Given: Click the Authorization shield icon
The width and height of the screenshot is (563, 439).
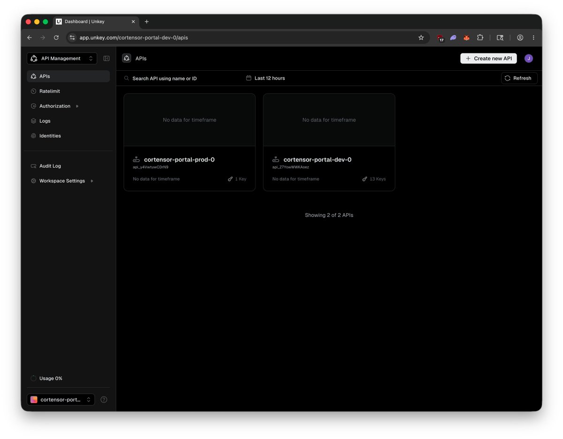Looking at the screenshot, I should [x=33, y=106].
